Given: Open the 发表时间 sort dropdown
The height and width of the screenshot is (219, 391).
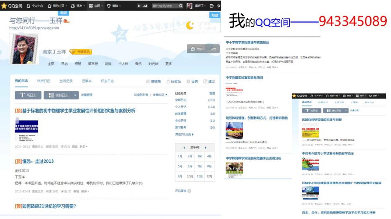Looking at the screenshot, I should point(160,95).
